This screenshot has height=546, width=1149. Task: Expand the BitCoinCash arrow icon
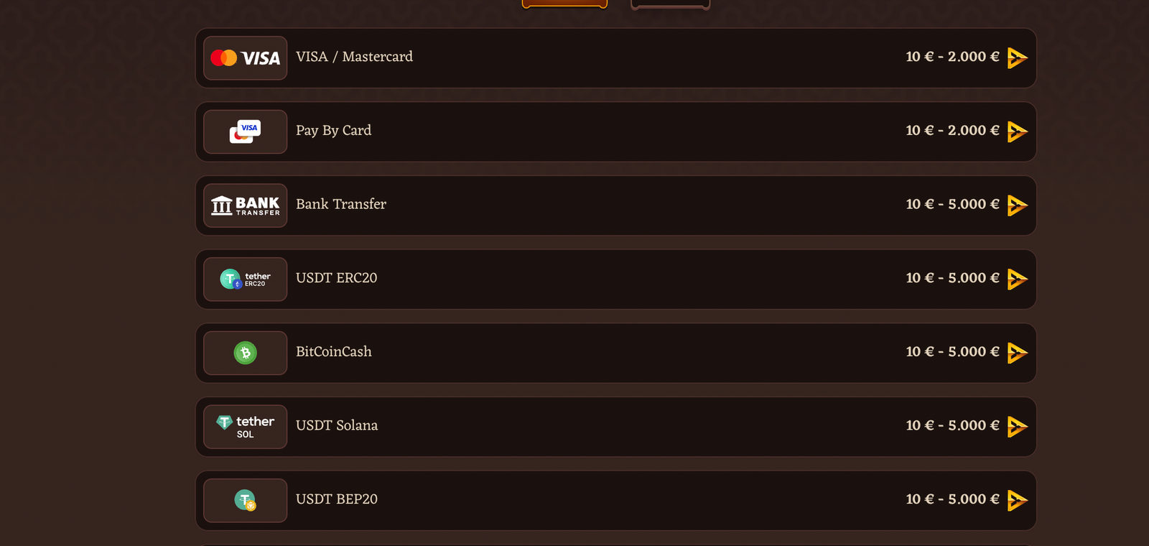(x=1017, y=353)
